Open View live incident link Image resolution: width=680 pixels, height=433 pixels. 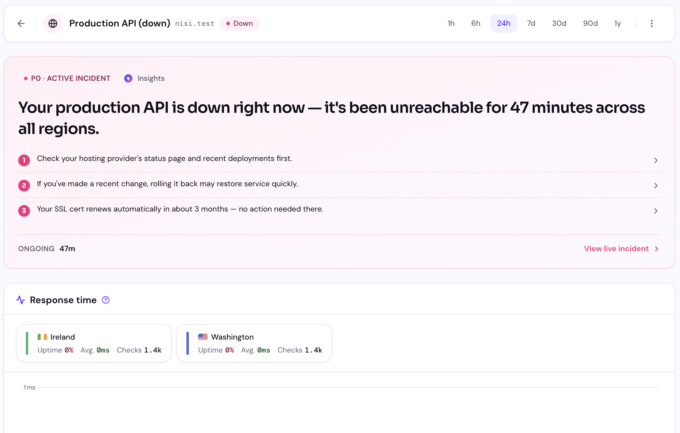[621, 249]
